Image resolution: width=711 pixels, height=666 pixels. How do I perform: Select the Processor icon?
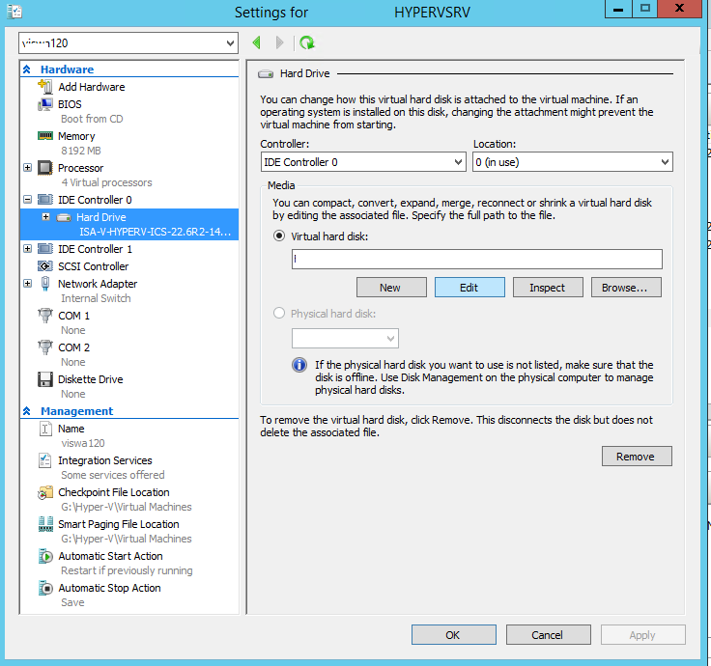click(44, 168)
